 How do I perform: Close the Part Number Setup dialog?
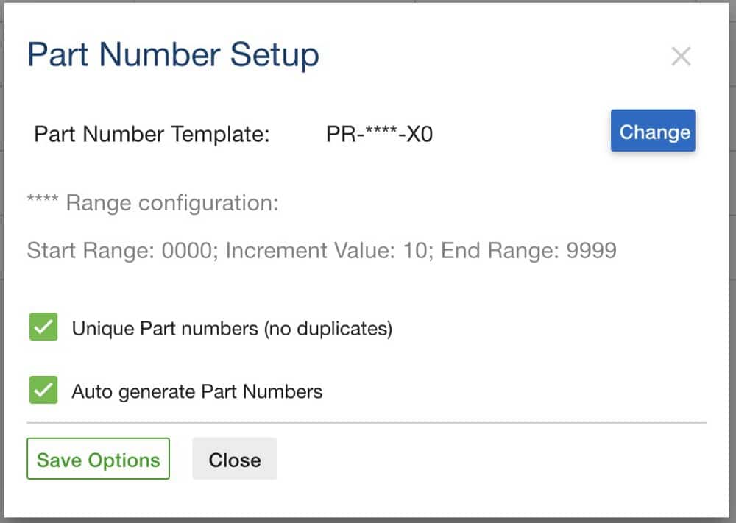pyautogui.click(x=234, y=459)
